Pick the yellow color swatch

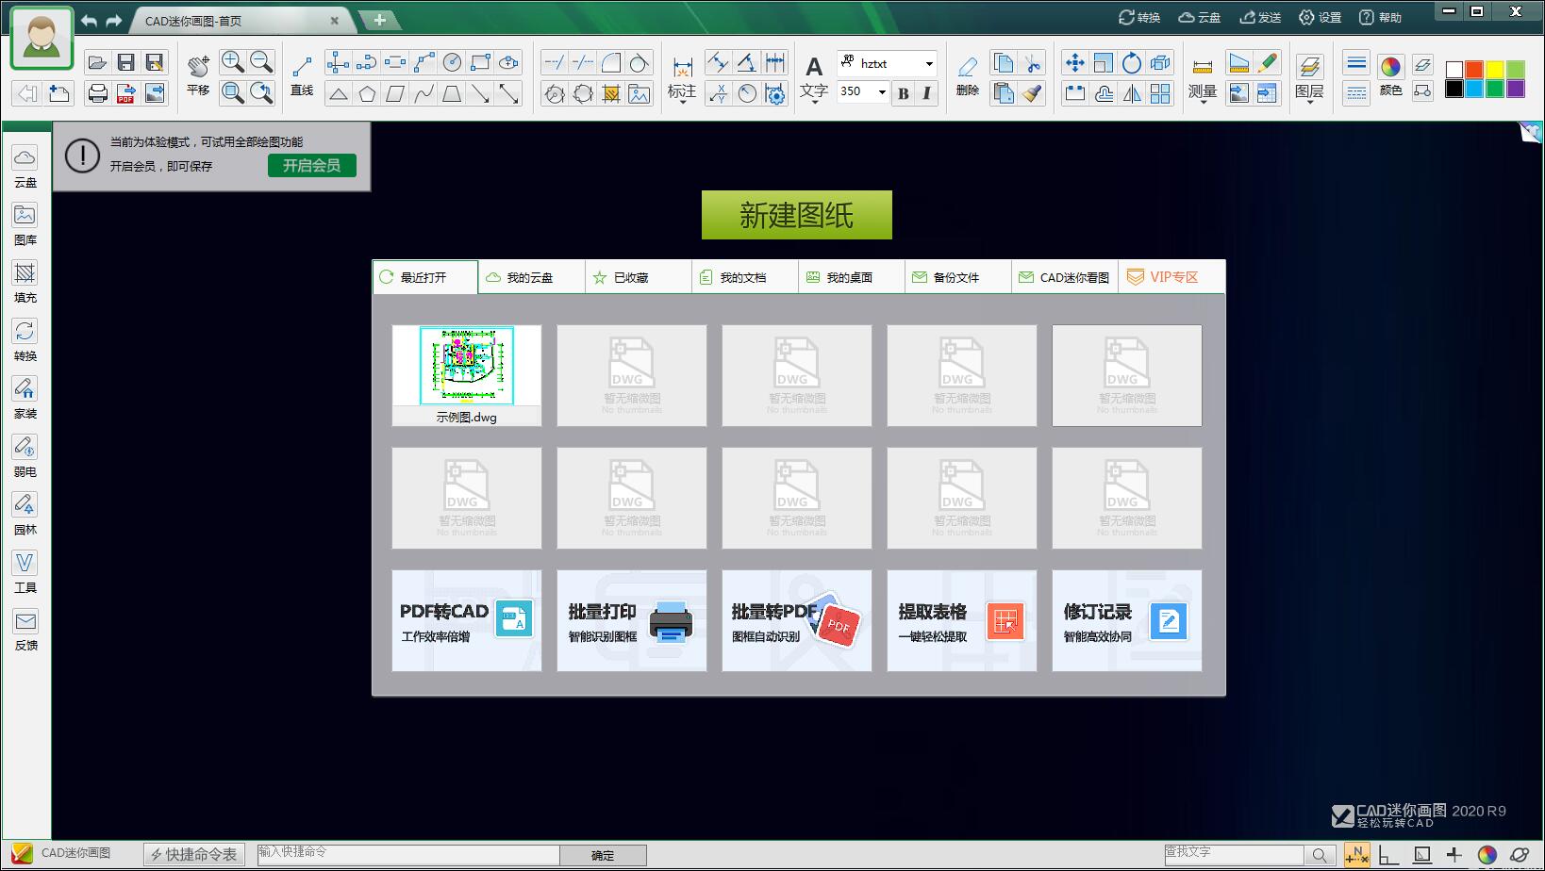1495,69
